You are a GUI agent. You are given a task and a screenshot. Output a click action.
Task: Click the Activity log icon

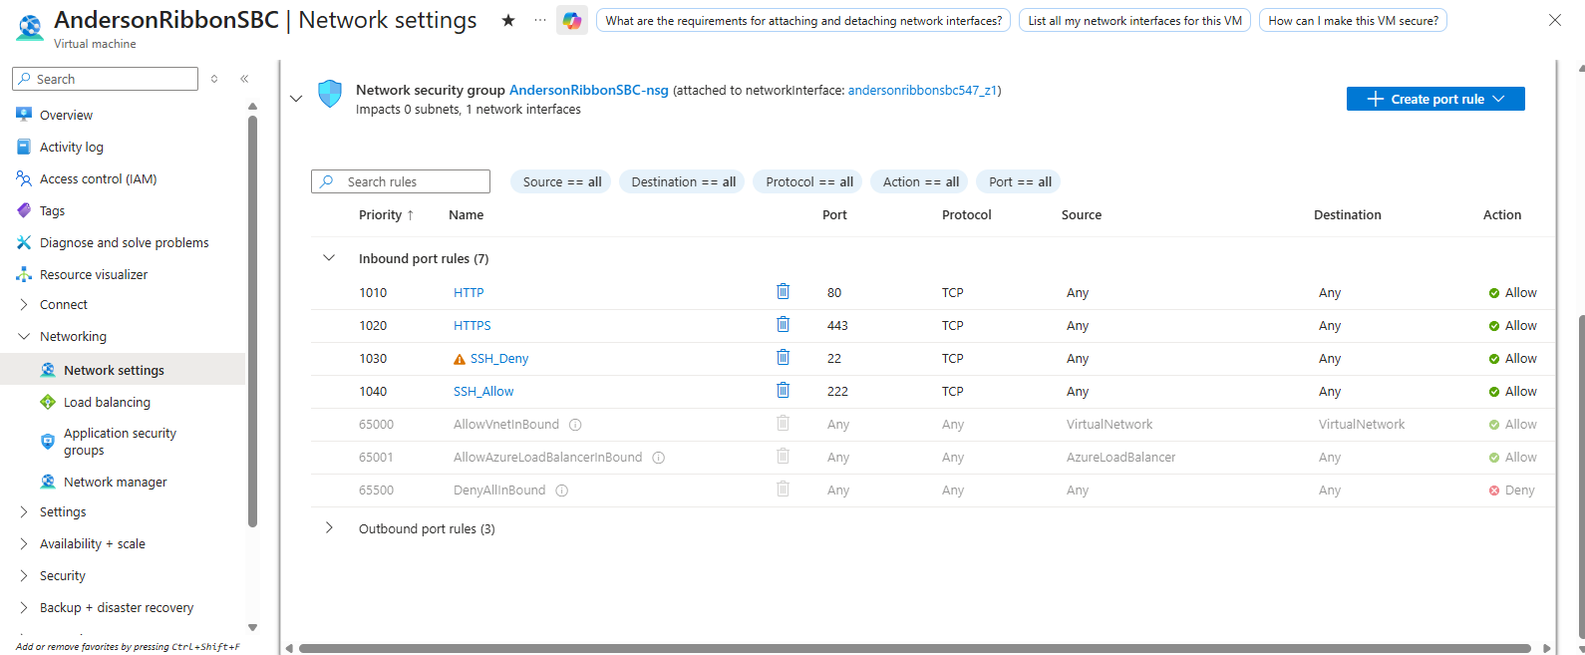point(24,147)
